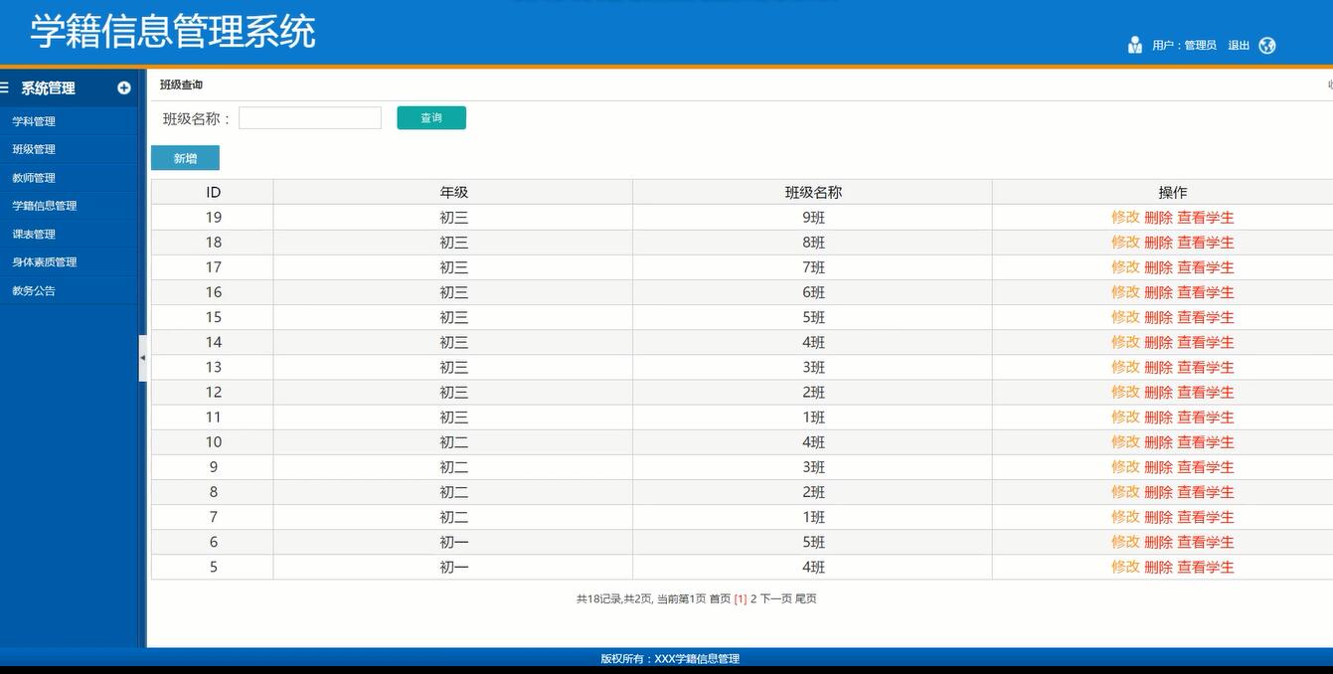
Task: Click 尾页 in the pagination
Action: click(806, 598)
